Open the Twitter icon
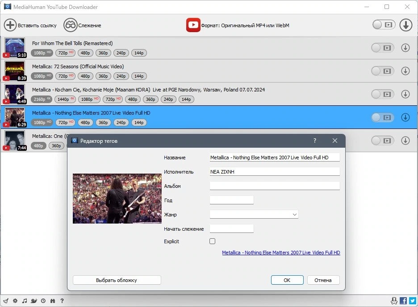 coord(413,301)
